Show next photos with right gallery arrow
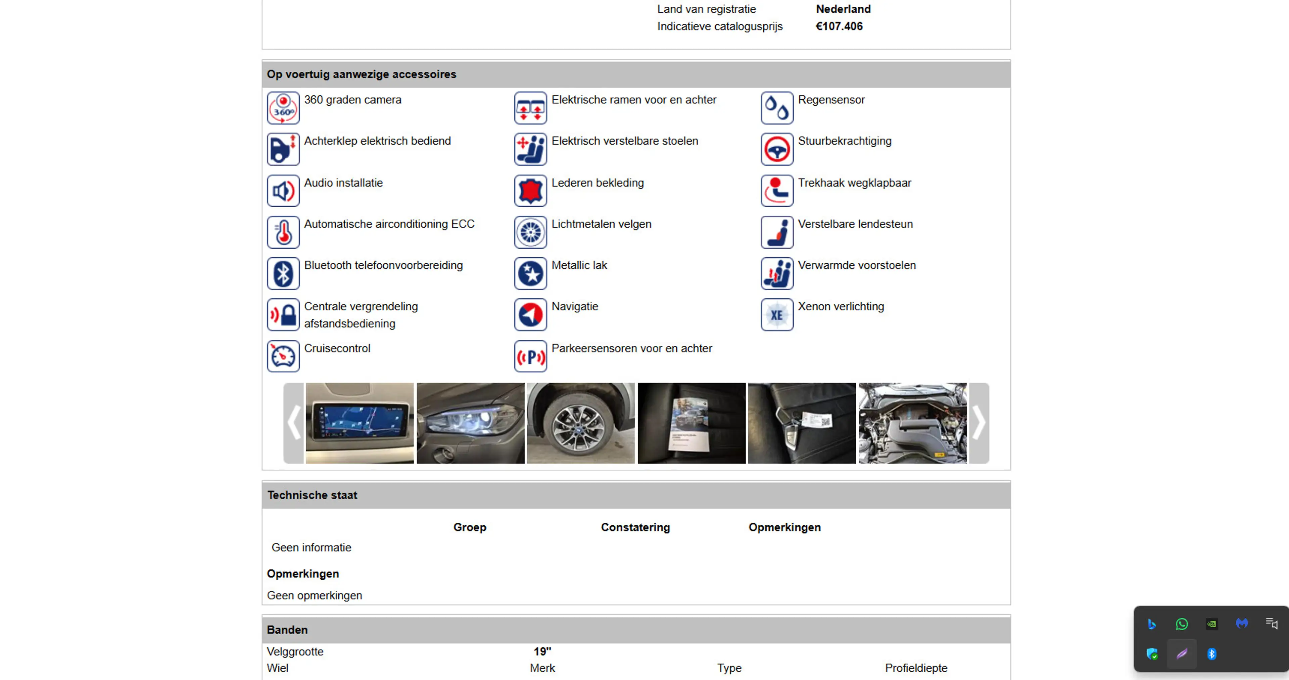The image size is (1289, 680). click(979, 423)
